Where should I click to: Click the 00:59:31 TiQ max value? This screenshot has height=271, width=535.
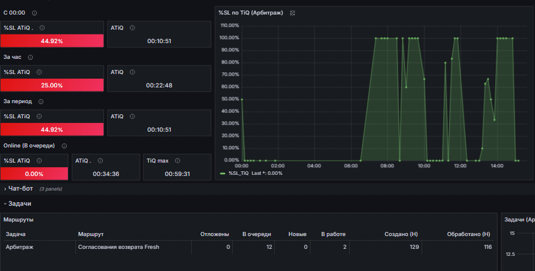[x=177, y=174]
